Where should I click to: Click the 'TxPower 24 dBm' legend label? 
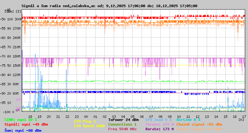[123, 120]
